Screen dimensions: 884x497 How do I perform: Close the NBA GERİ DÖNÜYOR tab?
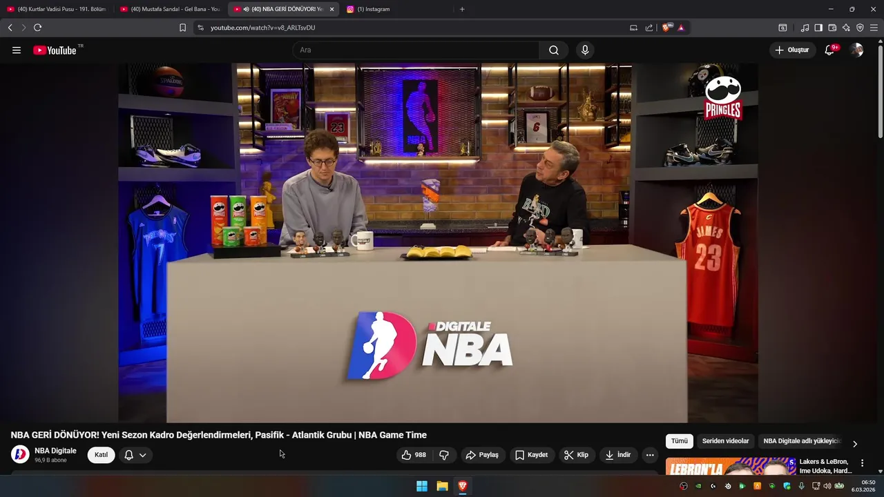[x=331, y=9]
